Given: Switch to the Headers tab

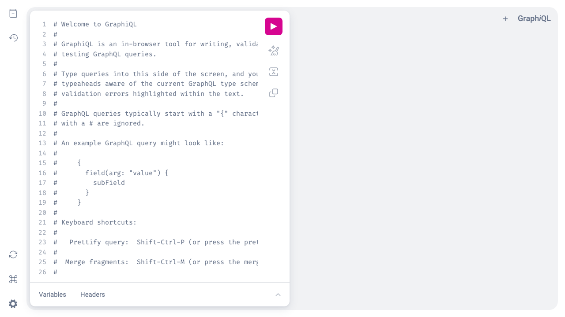Looking at the screenshot, I should [x=93, y=295].
